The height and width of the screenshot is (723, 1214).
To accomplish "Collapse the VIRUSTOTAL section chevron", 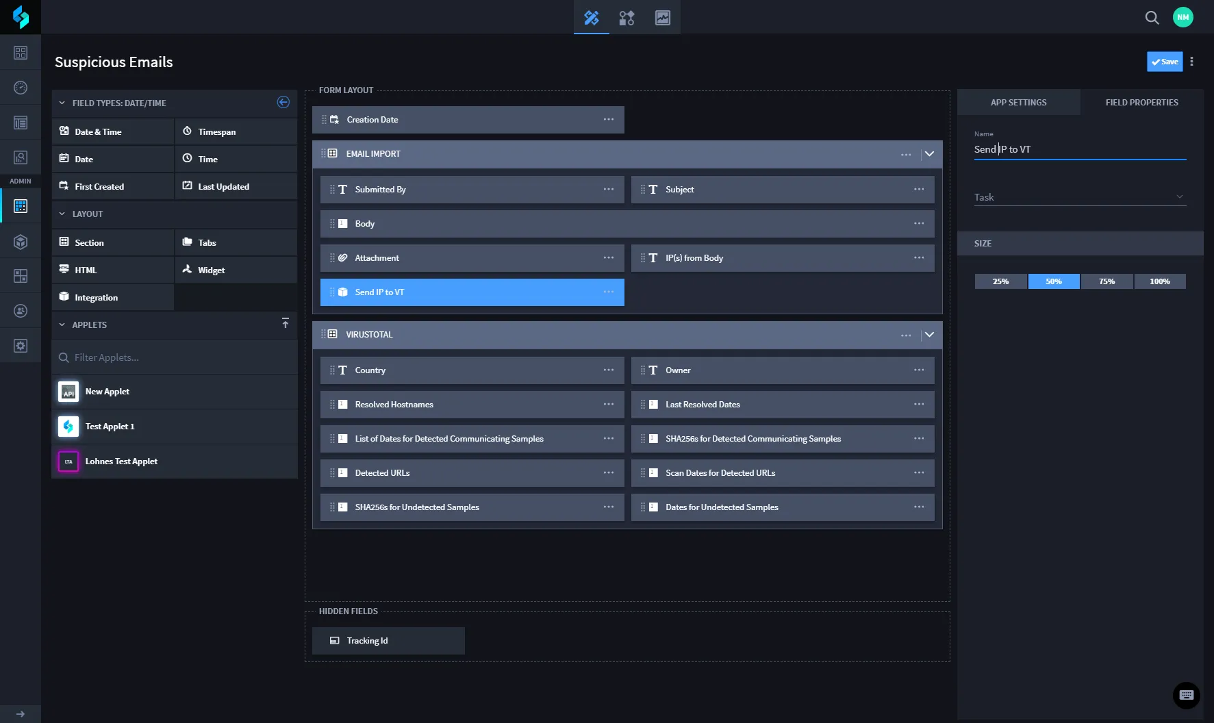I will coord(930,335).
